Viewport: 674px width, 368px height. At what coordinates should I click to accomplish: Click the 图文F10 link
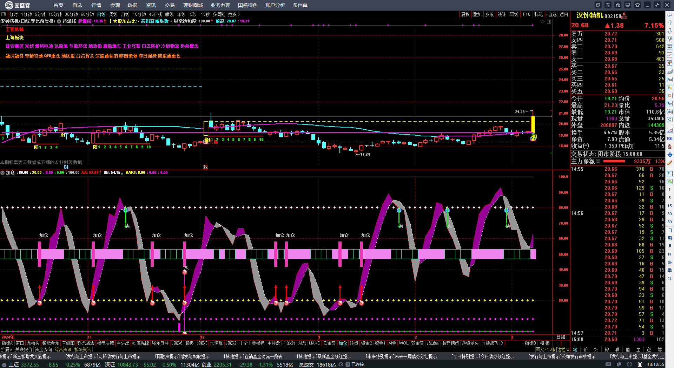point(543,349)
